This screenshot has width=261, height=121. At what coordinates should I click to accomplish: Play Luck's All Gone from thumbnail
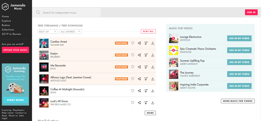click(44, 103)
